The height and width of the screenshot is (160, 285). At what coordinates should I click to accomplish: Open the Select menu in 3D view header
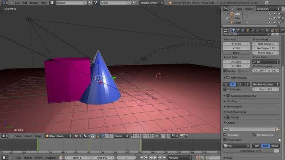click(x=28, y=136)
